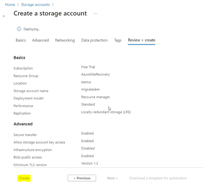The height and width of the screenshot is (187, 204).
Task: Click the Advanced section heading
Action: click(x=23, y=124)
